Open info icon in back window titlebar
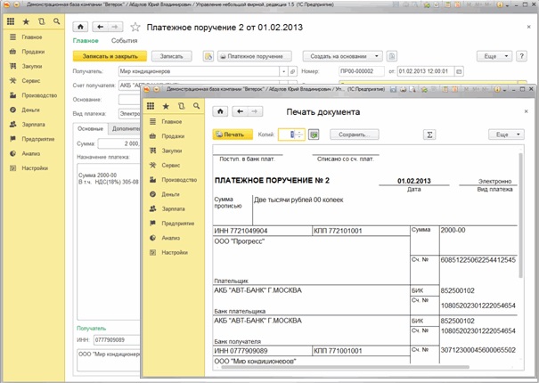Screen dimensions: 539x383 [x=500, y=4]
